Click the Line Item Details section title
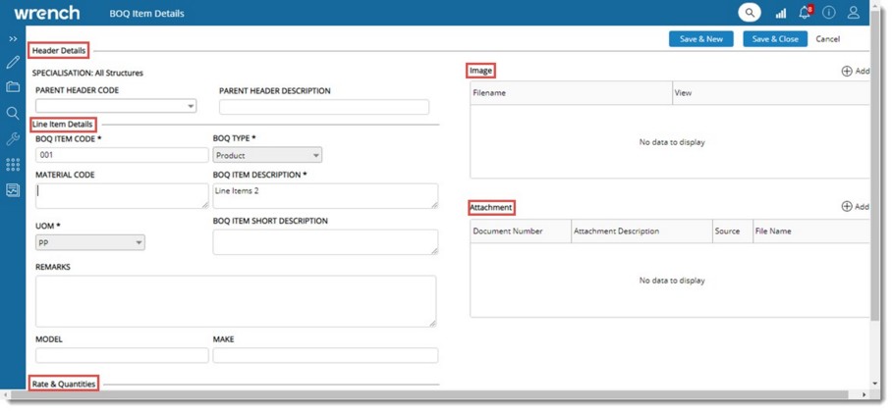This screenshot has height=411, width=892. click(62, 125)
